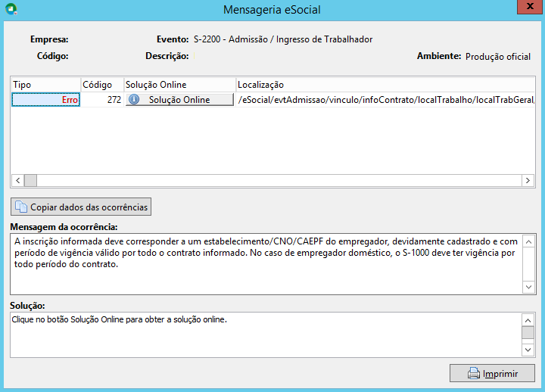545x392 pixels.
Task: Click the Localização column header
Action: click(x=385, y=85)
